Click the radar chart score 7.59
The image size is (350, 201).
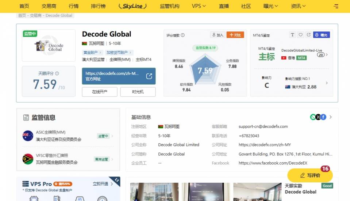tap(205, 71)
